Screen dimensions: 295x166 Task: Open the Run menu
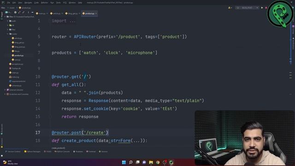(52, 3)
